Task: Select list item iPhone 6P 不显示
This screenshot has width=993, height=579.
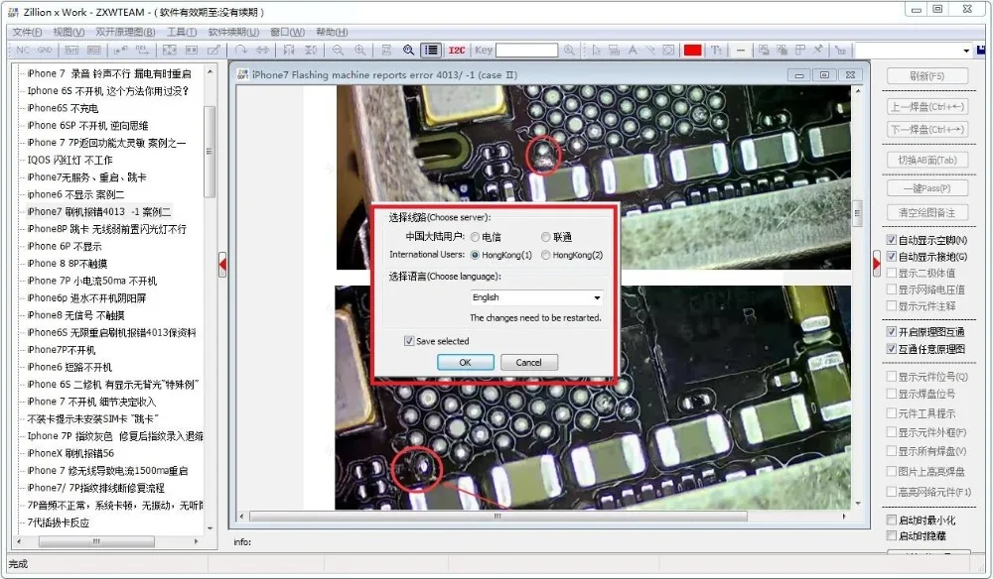Action: pos(64,246)
